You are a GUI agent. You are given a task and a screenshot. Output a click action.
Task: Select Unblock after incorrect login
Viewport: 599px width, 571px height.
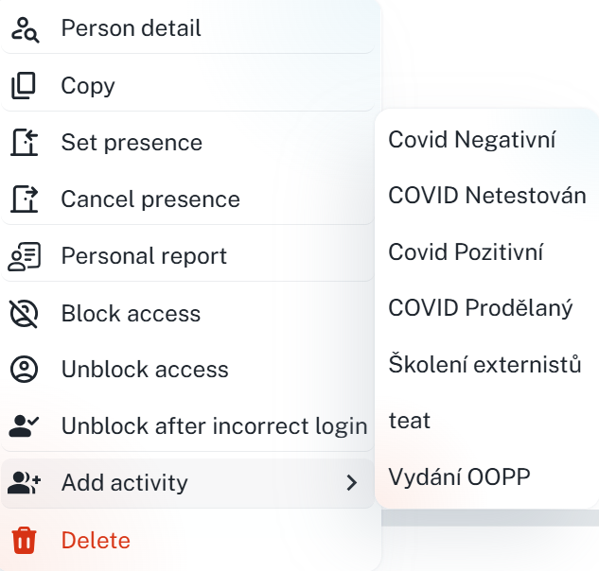[214, 426]
